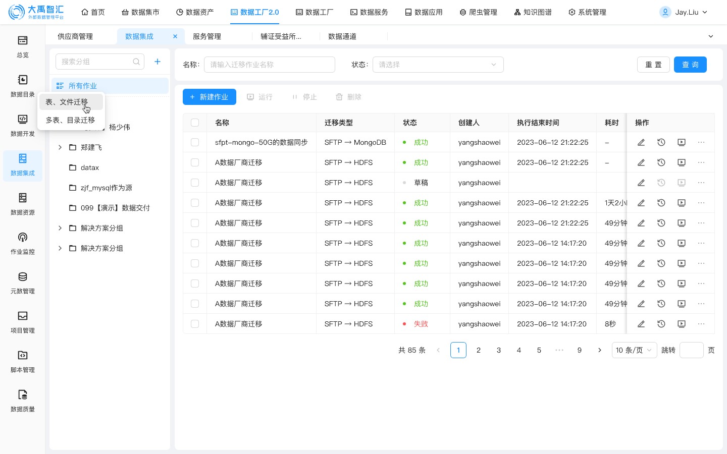The height and width of the screenshot is (454, 727).
Task: Go to page 3 in pagination
Action: [499, 350]
